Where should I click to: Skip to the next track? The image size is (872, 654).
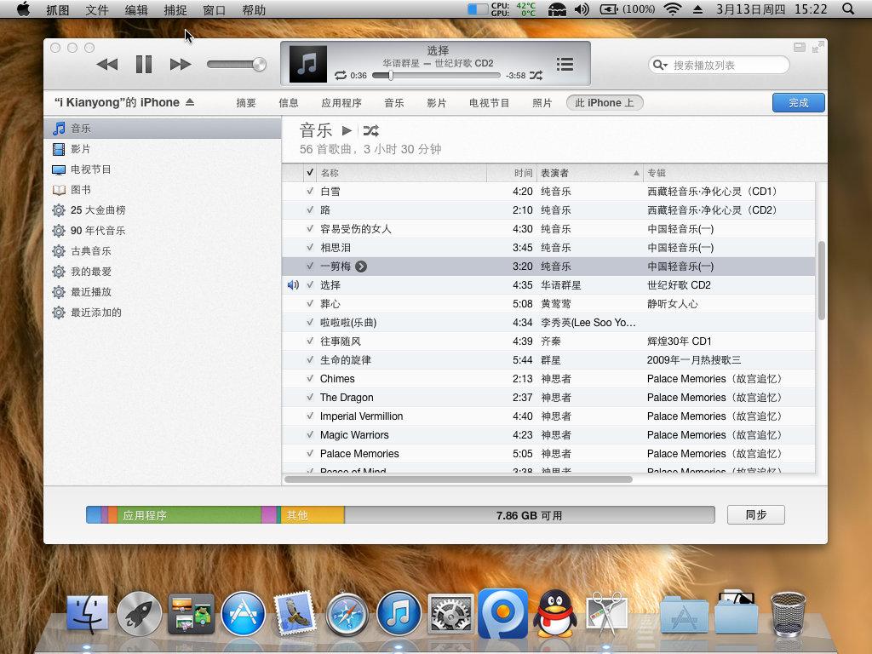pyautogui.click(x=180, y=64)
